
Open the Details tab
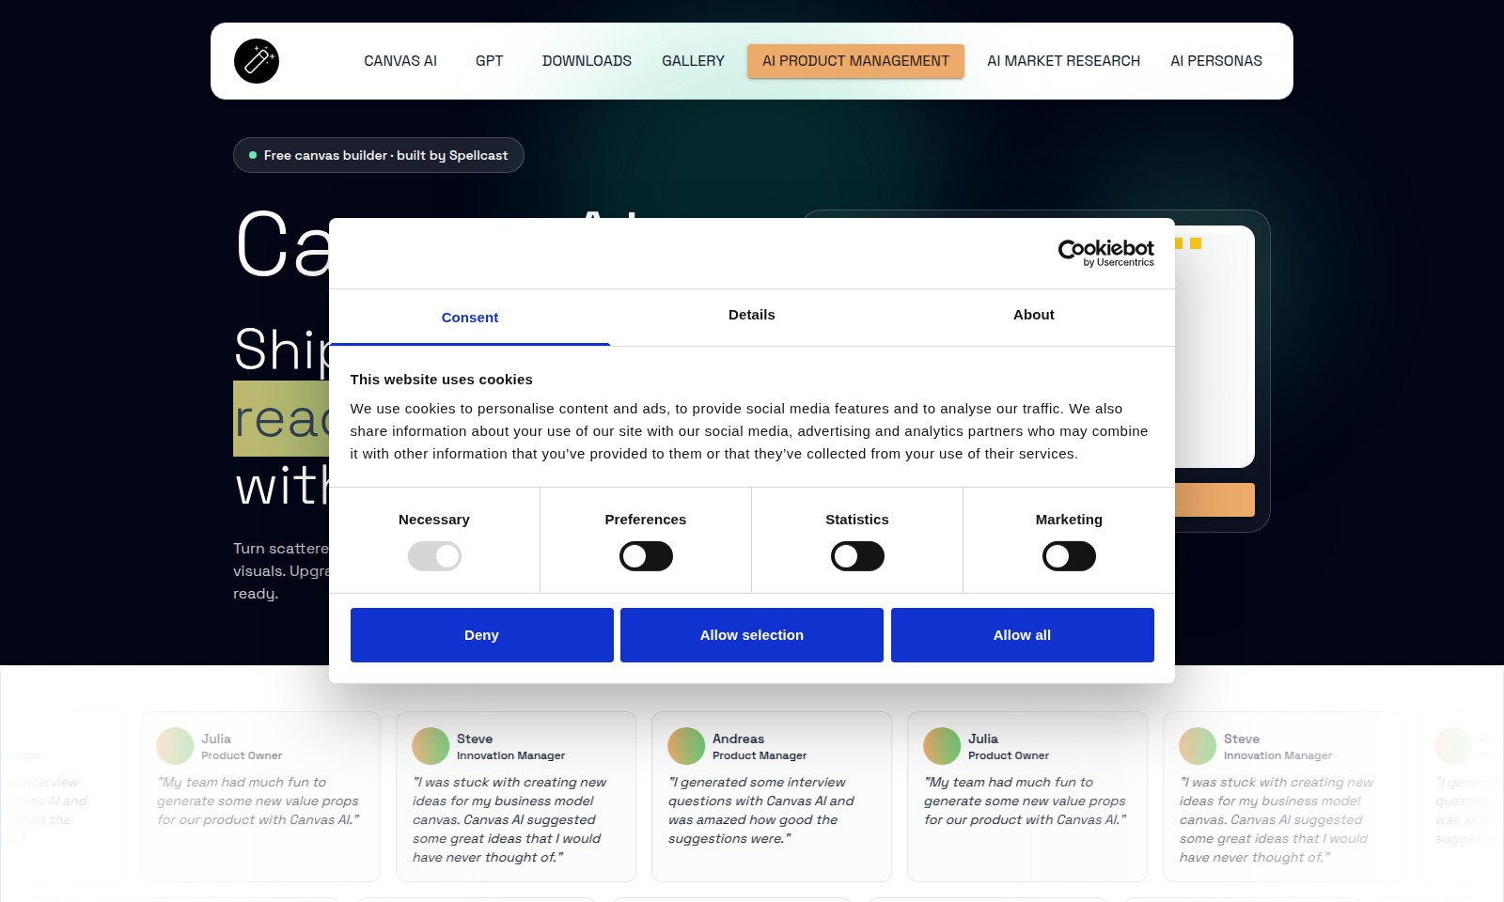tap(752, 315)
